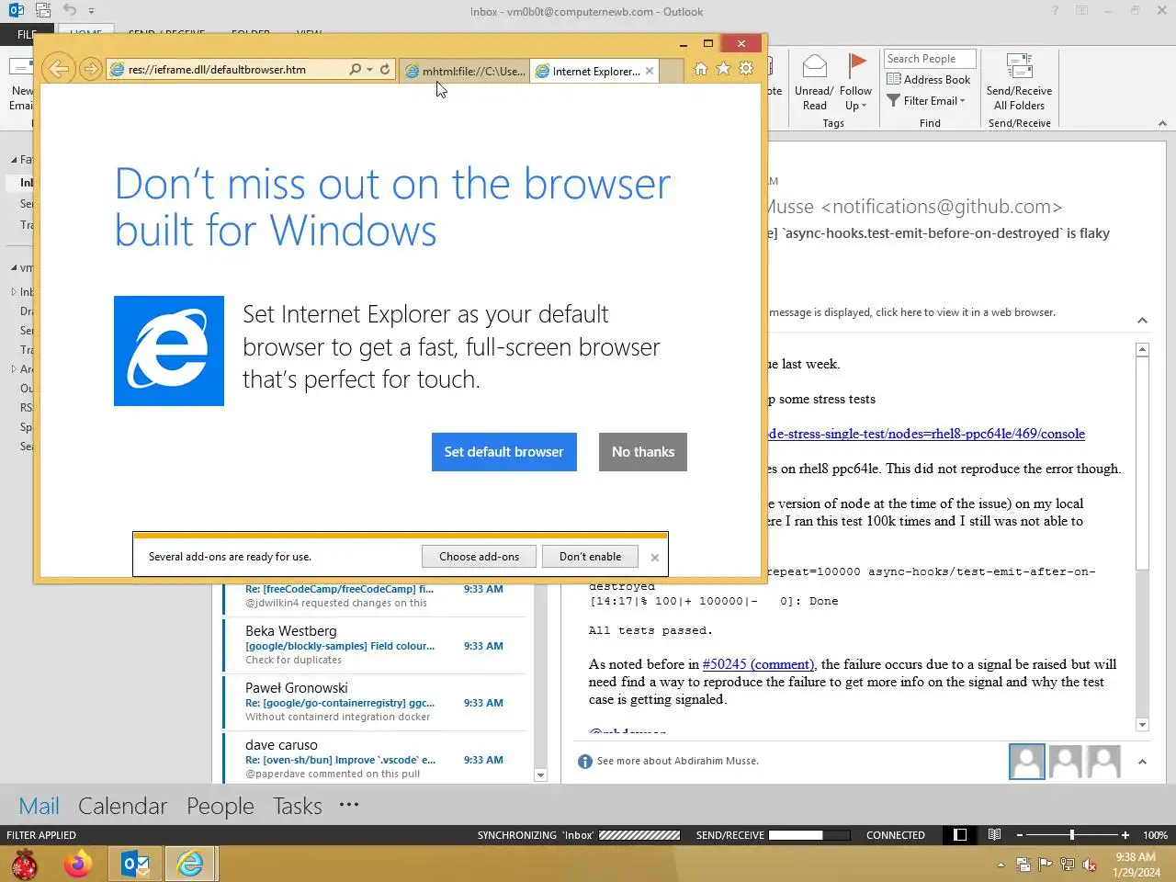Adjust the Outlook zoom slider handle
This screenshot has height=882, width=1176.
(x=1071, y=835)
